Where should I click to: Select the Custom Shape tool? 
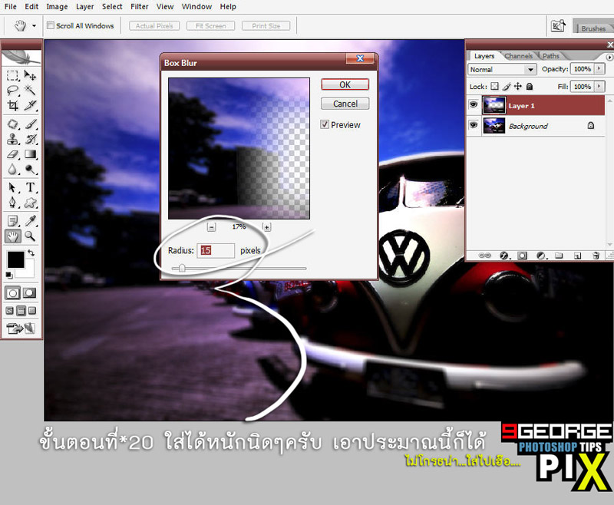coord(30,203)
